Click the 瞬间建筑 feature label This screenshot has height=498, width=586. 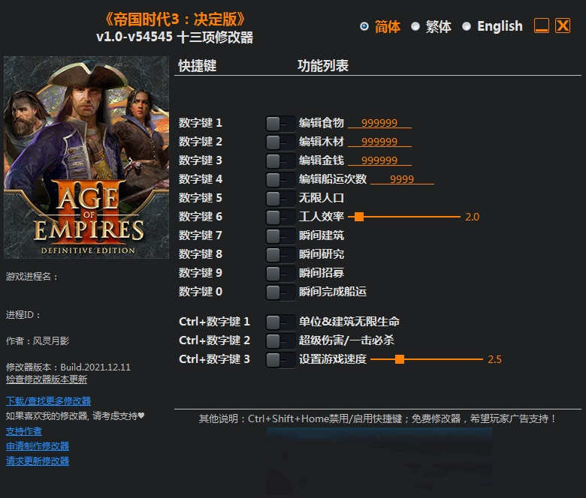click(x=322, y=235)
